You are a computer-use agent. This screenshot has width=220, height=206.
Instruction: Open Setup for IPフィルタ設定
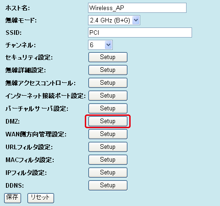pyautogui.click(x=108, y=173)
